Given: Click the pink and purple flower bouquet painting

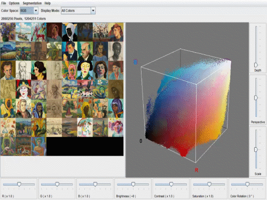Looking at the screenshot, I should (x=116, y=127).
